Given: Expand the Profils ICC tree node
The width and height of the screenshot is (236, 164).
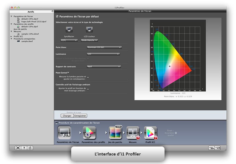Looking at the screenshot, I should coord(11,36).
